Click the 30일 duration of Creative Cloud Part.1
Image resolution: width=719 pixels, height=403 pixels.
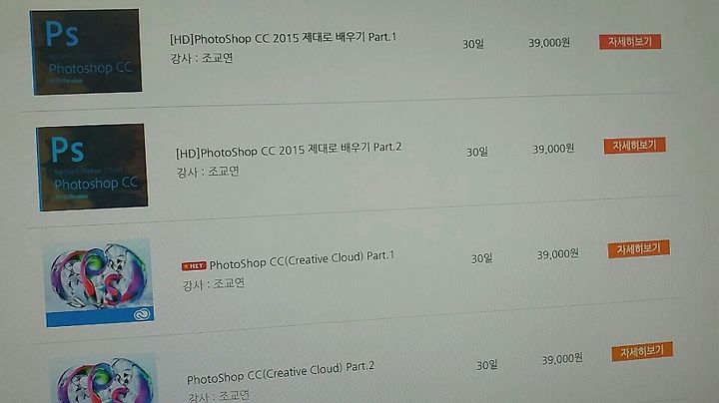(x=482, y=258)
